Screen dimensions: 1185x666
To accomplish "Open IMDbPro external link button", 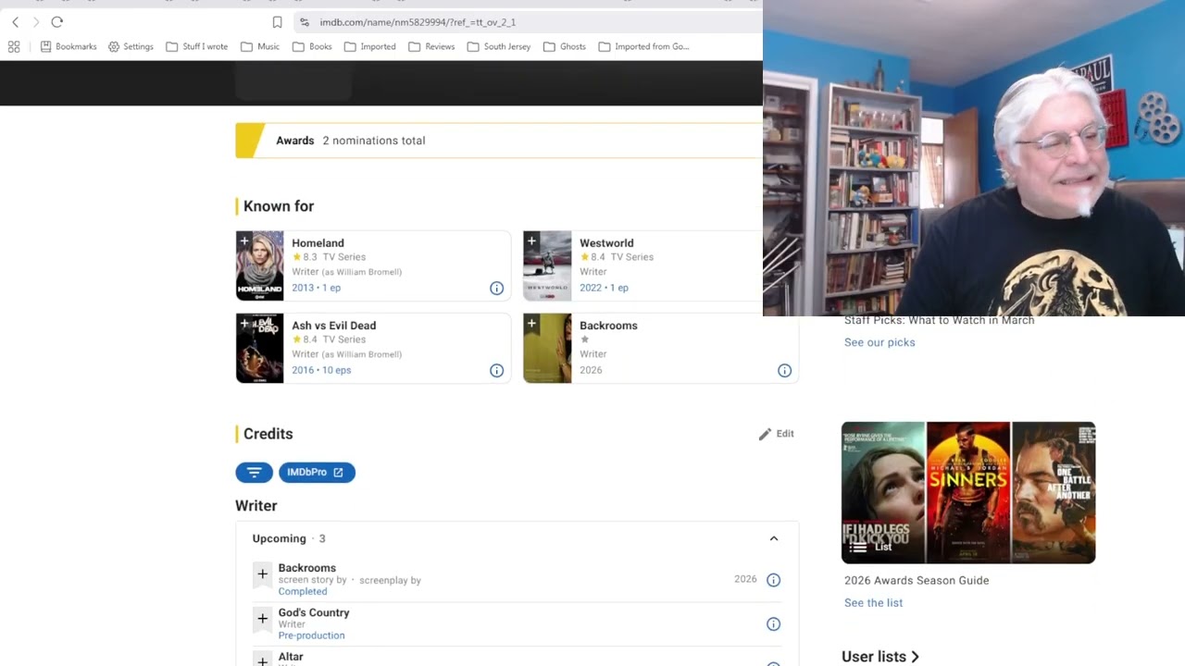I will tap(317, 473).
